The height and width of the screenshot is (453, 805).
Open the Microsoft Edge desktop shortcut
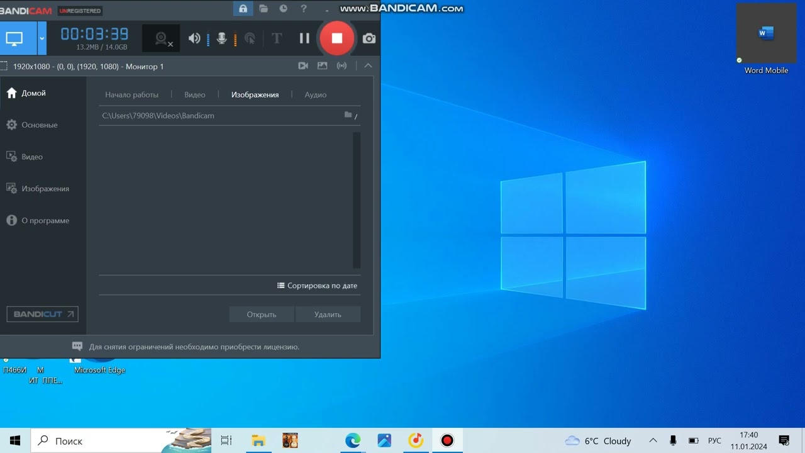pyautogui.click(x=99, y=366)
